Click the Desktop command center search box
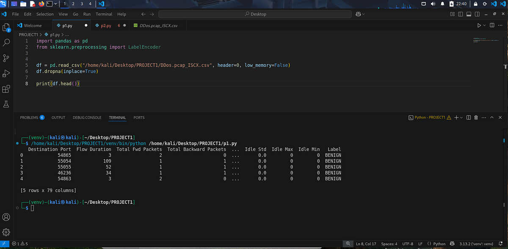 pos(255,14)
